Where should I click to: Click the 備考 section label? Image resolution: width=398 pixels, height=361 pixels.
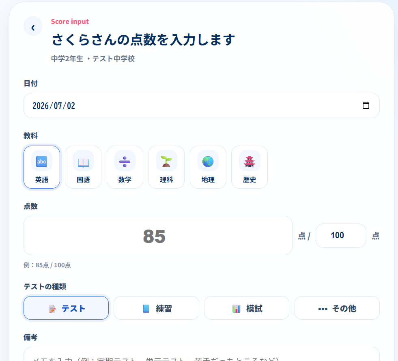point(31,337)
